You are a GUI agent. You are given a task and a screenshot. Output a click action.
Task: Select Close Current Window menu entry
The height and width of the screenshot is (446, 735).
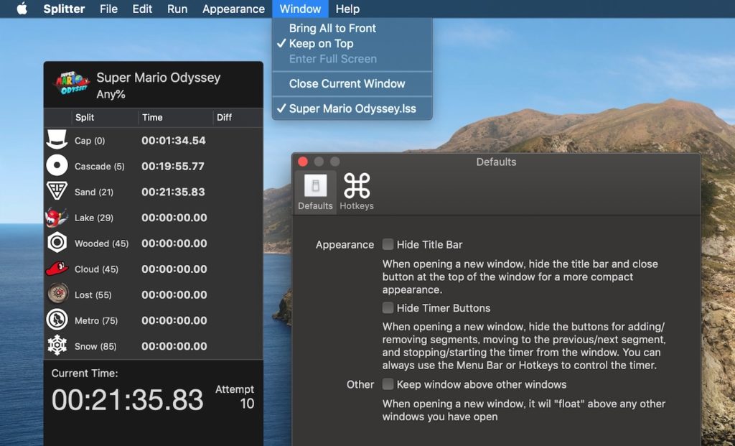coord(347,84)
